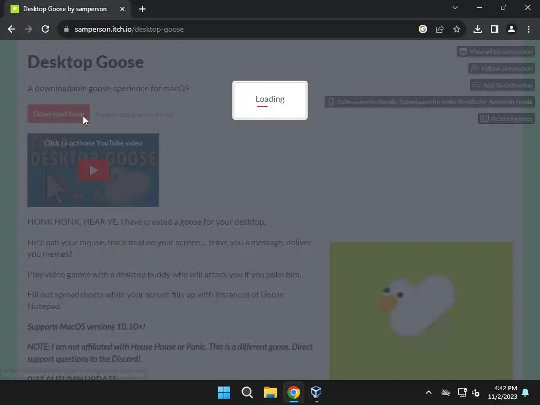Open the VirtualBox taskbar icon
This screenshot has width=540, height=405.
(316, 392)
